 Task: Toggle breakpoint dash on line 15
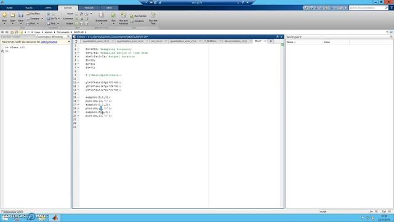(78, 97)
